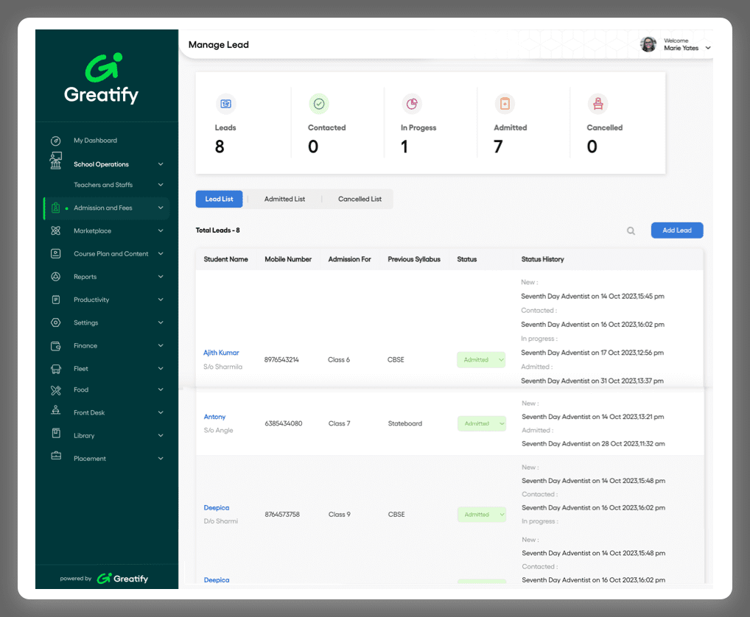Click the Finance wallet icon in sidebar

pyautogui.click(x=55, y=346)
